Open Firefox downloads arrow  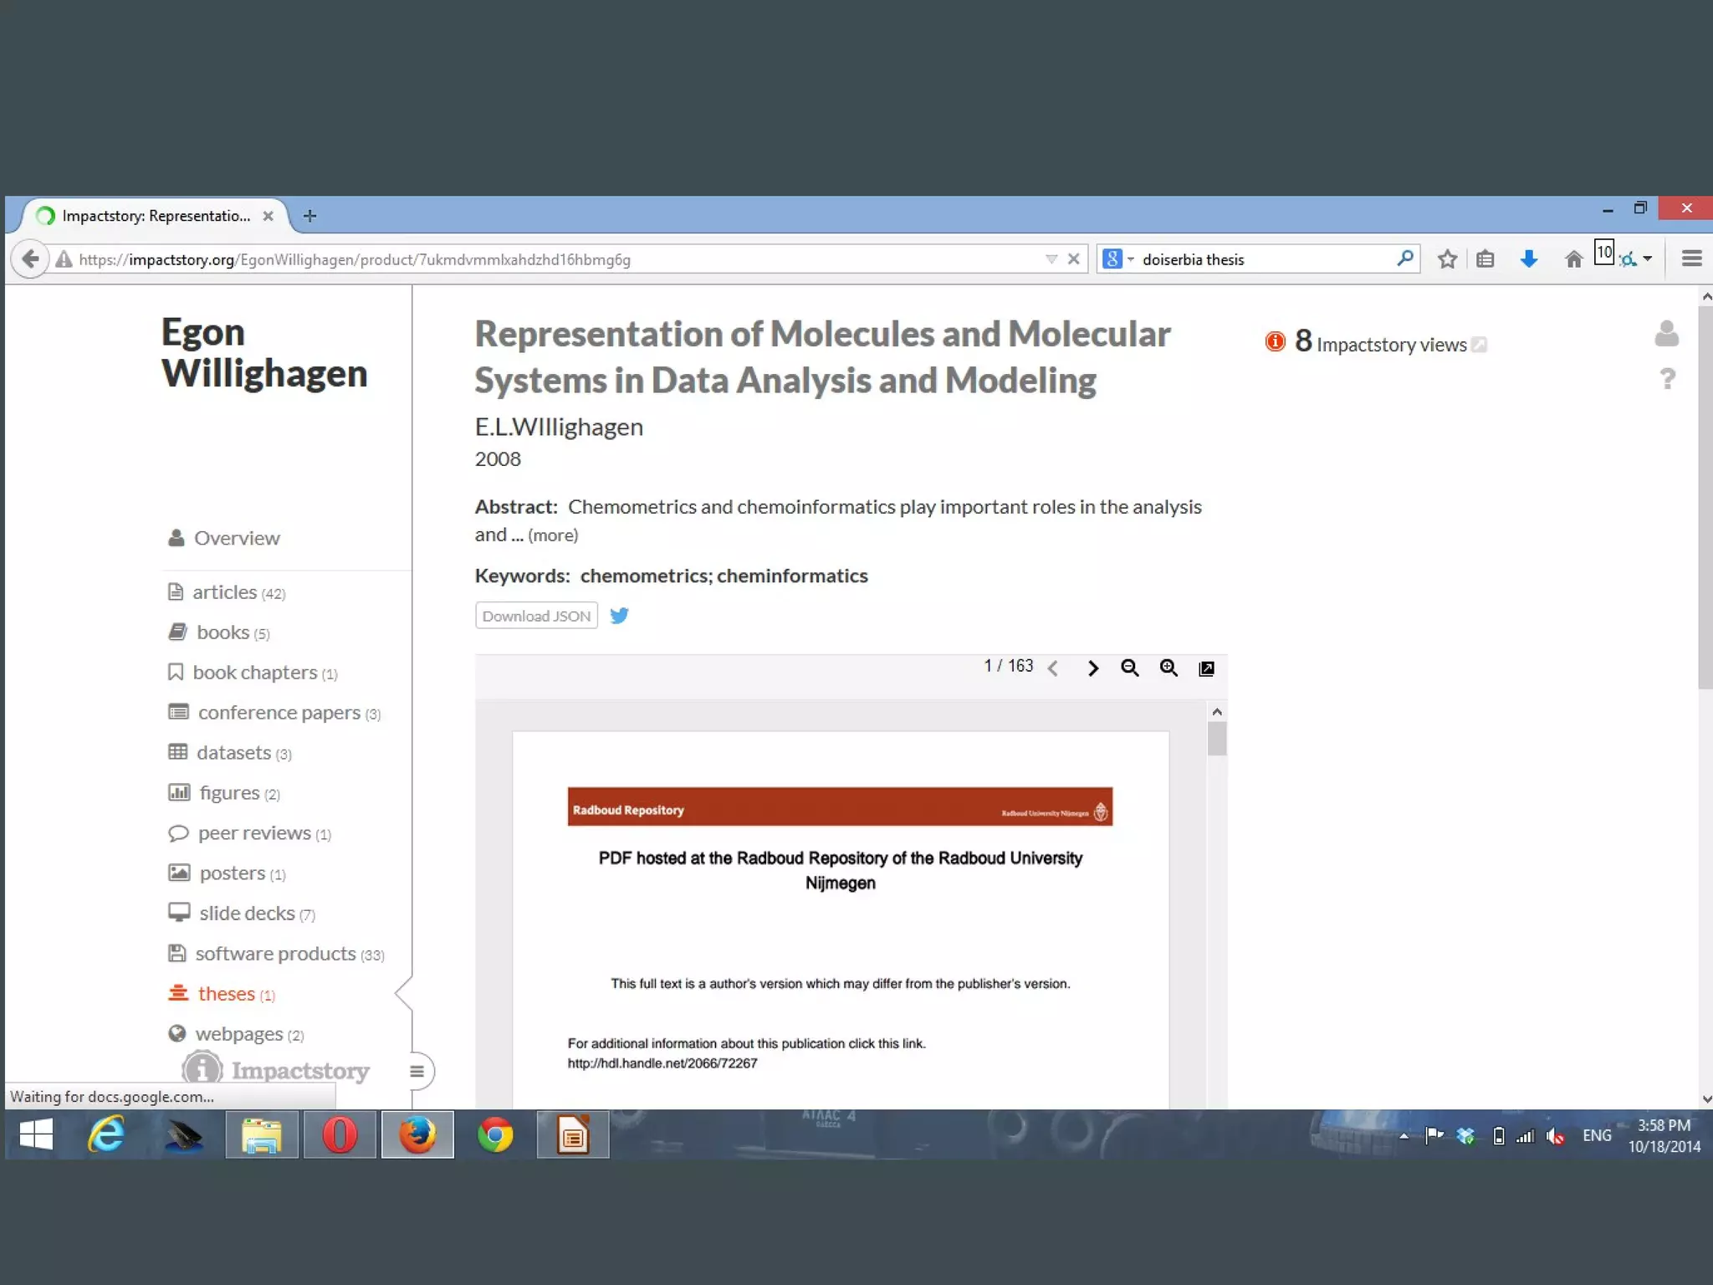coord(1528,259)
